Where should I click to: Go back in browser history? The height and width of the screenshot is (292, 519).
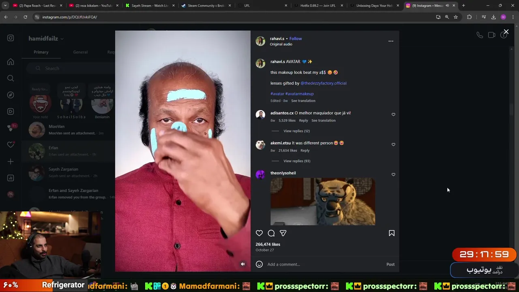tap(6, 17)
